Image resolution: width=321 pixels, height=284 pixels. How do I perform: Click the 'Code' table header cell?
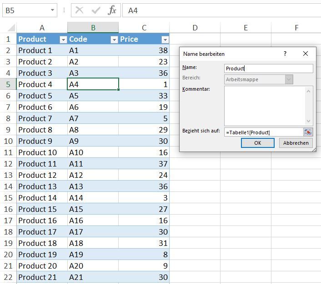click(93, 39)
